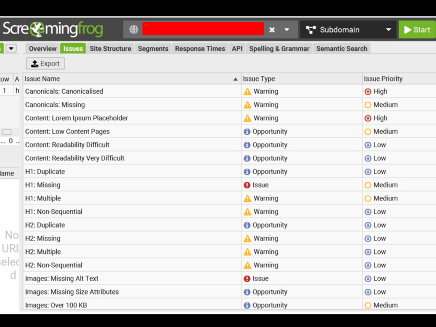
Task: Select the H1: Duplicate issue
Action: [x=229, y=171]
